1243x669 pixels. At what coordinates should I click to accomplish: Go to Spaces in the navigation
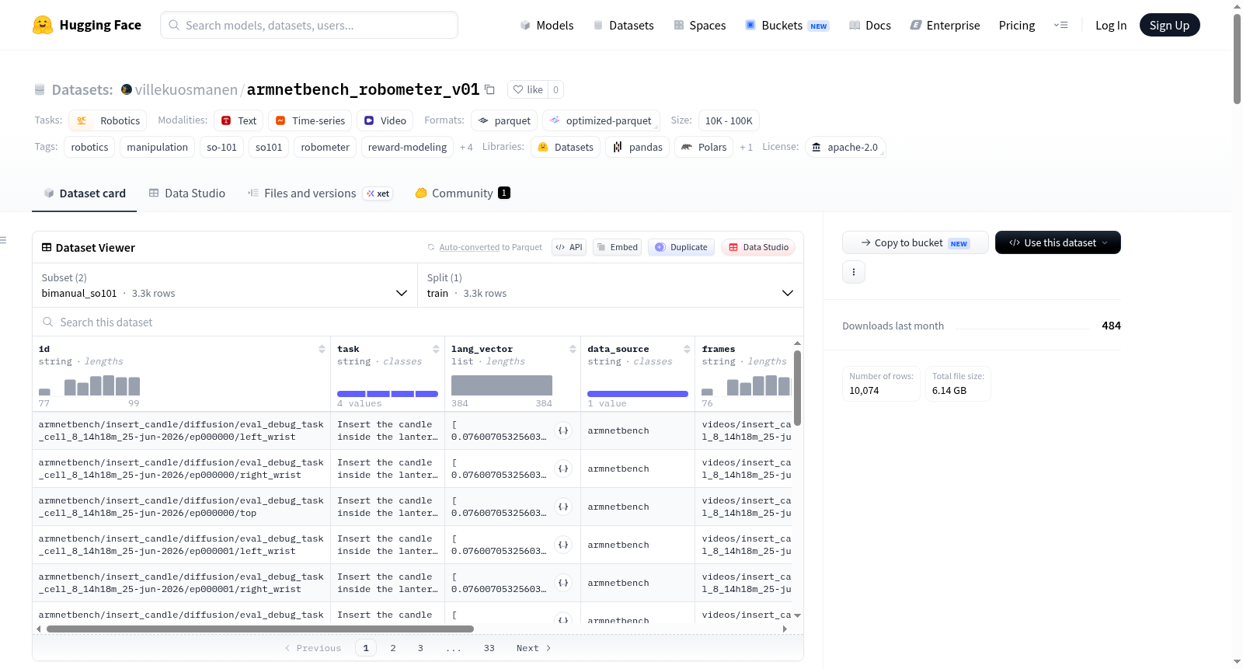tap(699, 25)
